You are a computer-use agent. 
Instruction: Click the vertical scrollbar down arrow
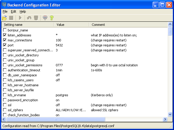click(x=170, y=114)
